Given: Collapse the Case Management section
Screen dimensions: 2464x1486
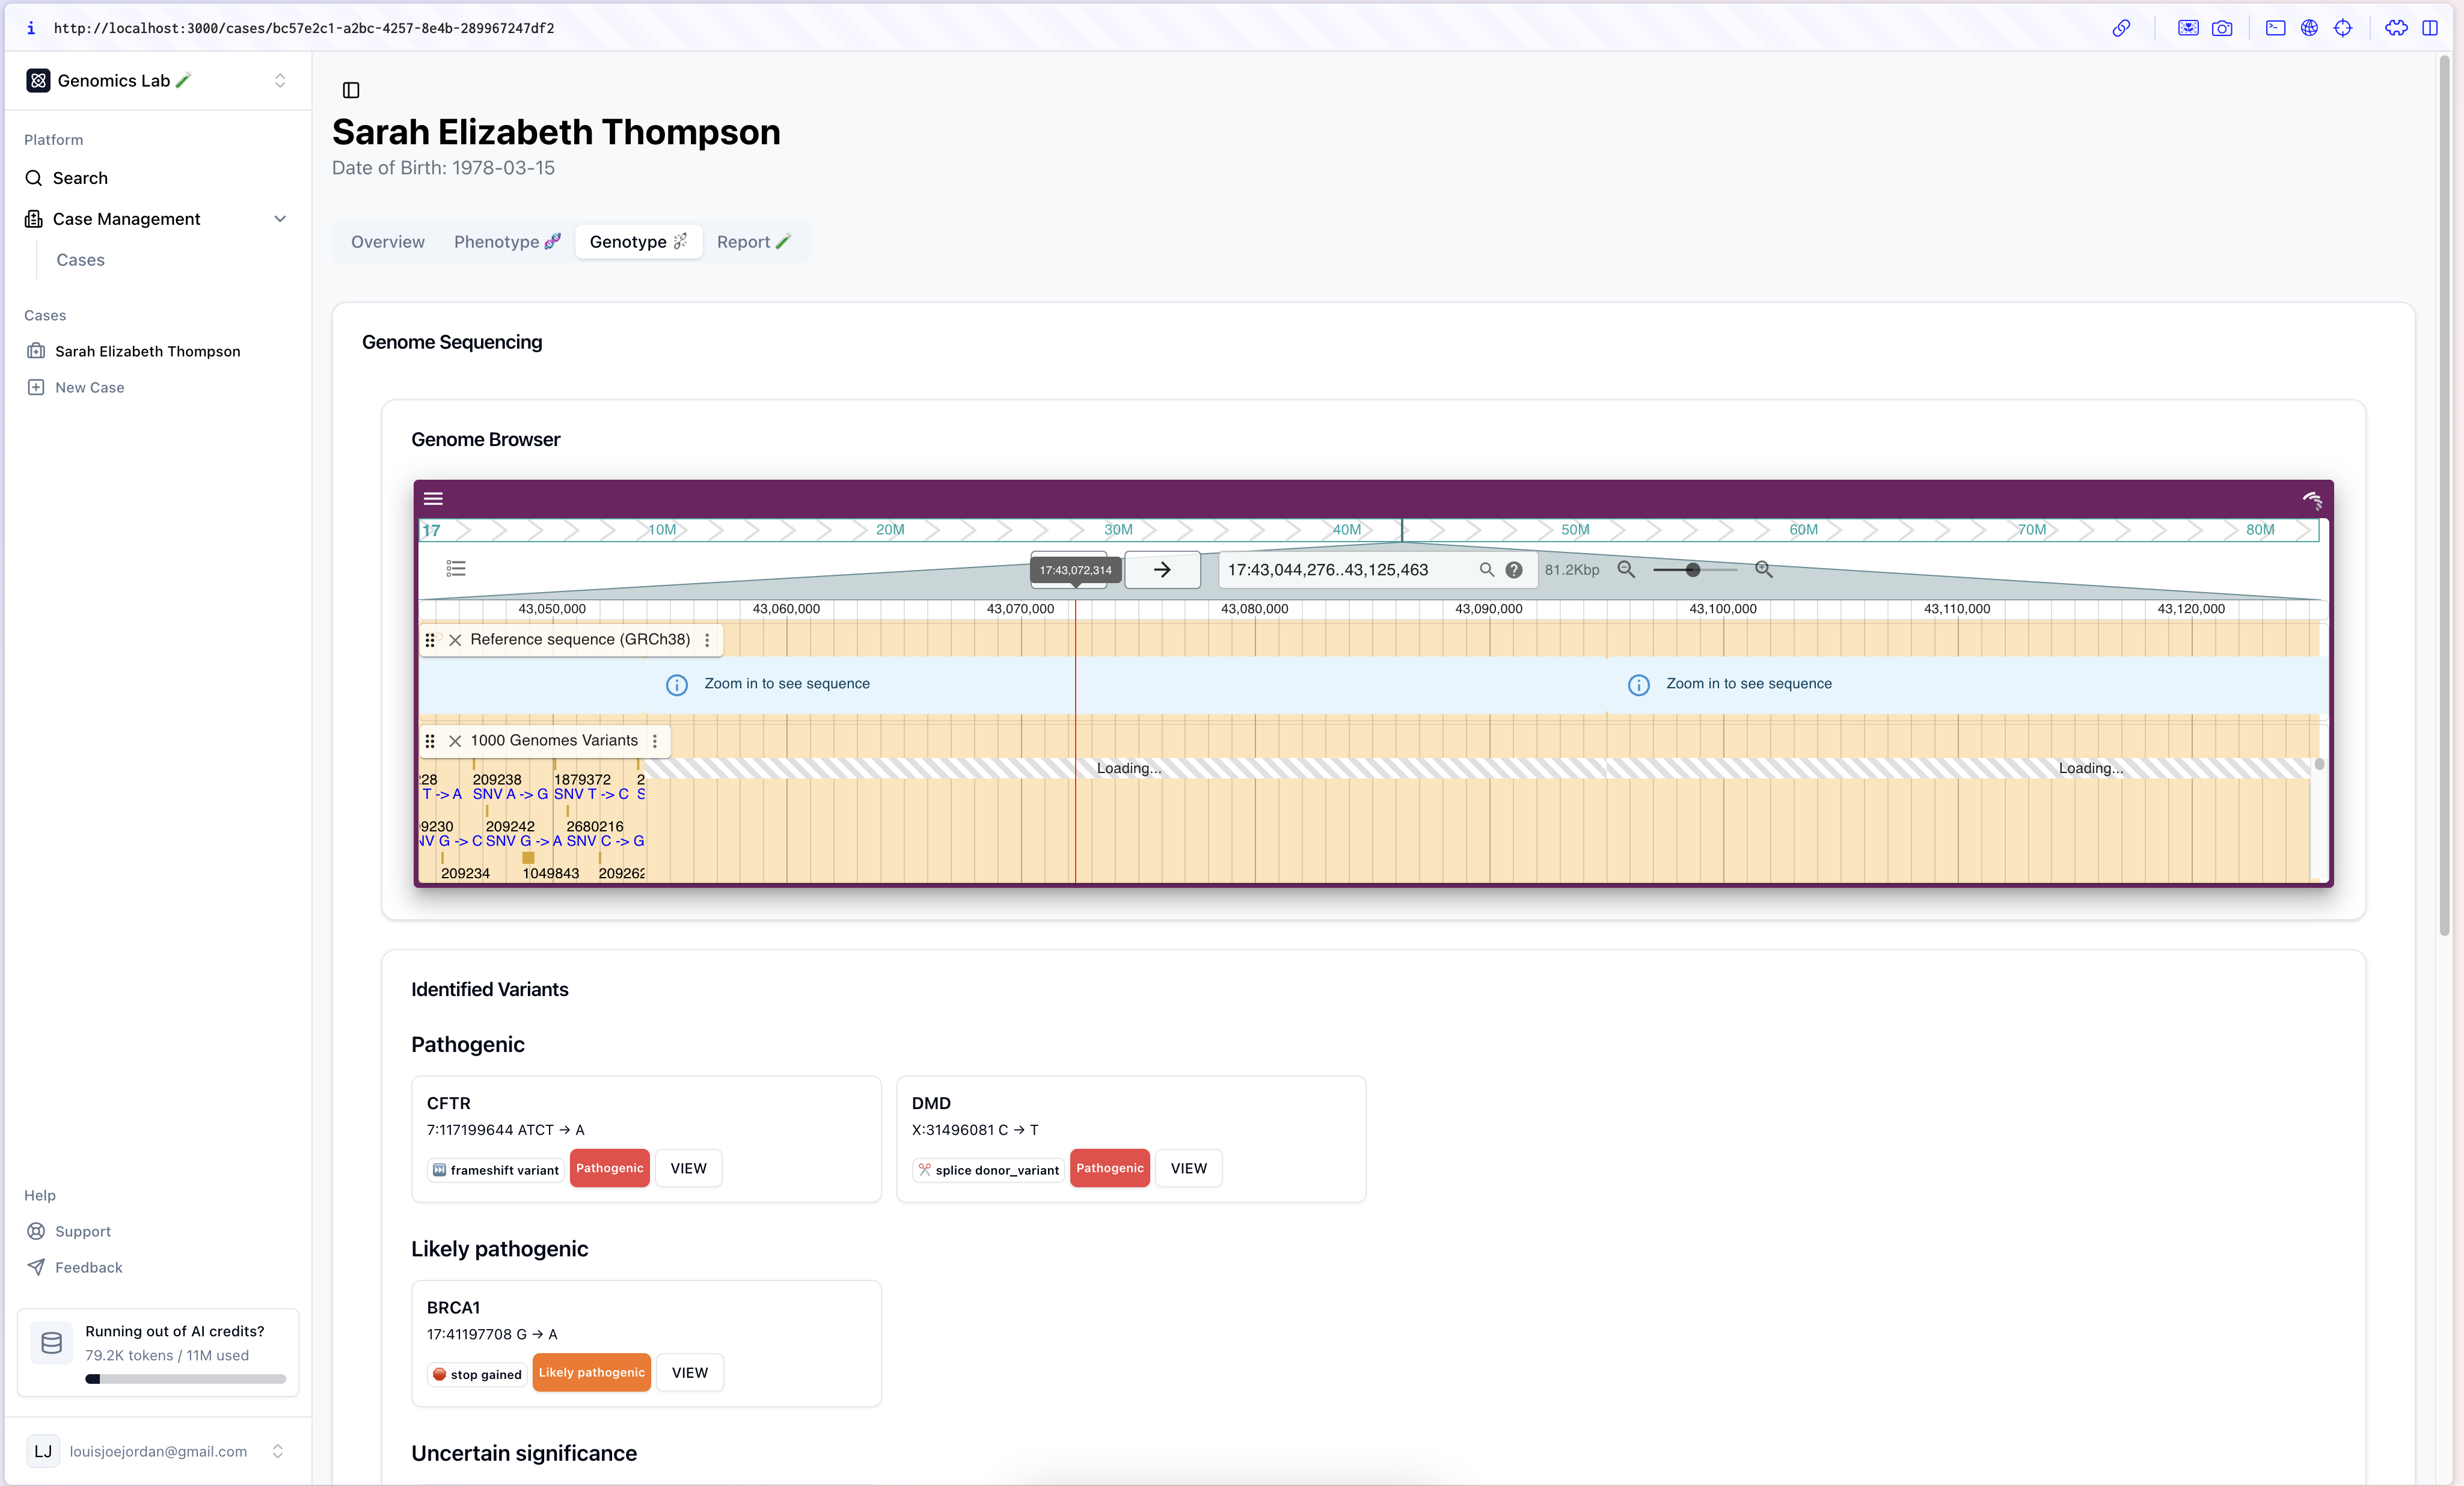Looking at the screenshot, I should point(280,219).
